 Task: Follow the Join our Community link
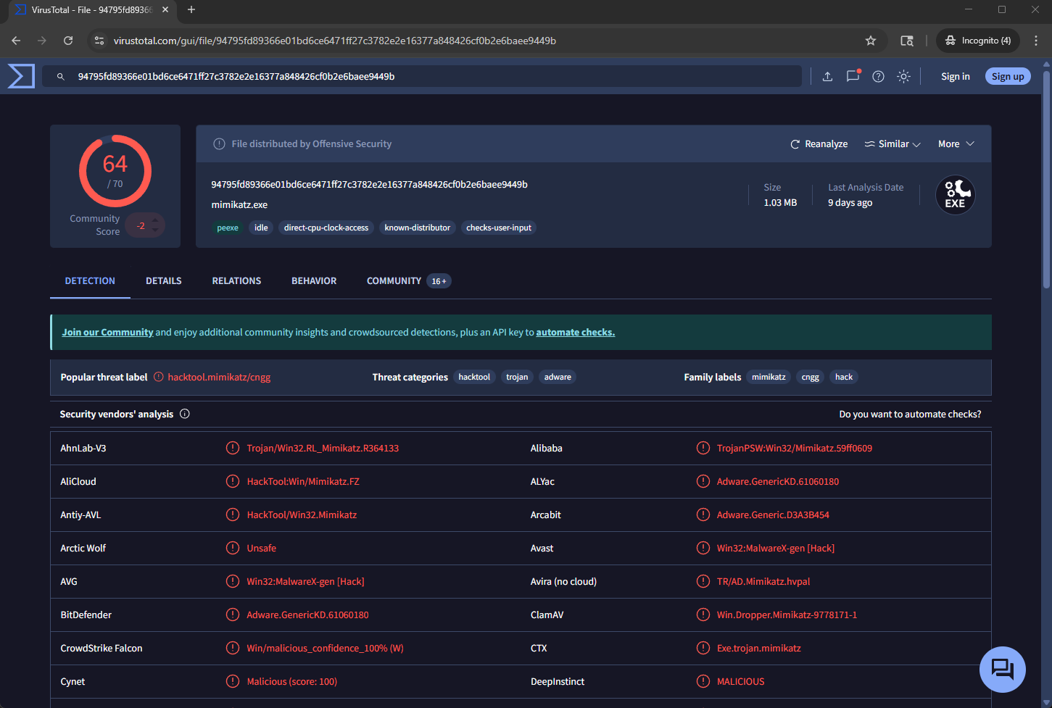click(107, 333)
